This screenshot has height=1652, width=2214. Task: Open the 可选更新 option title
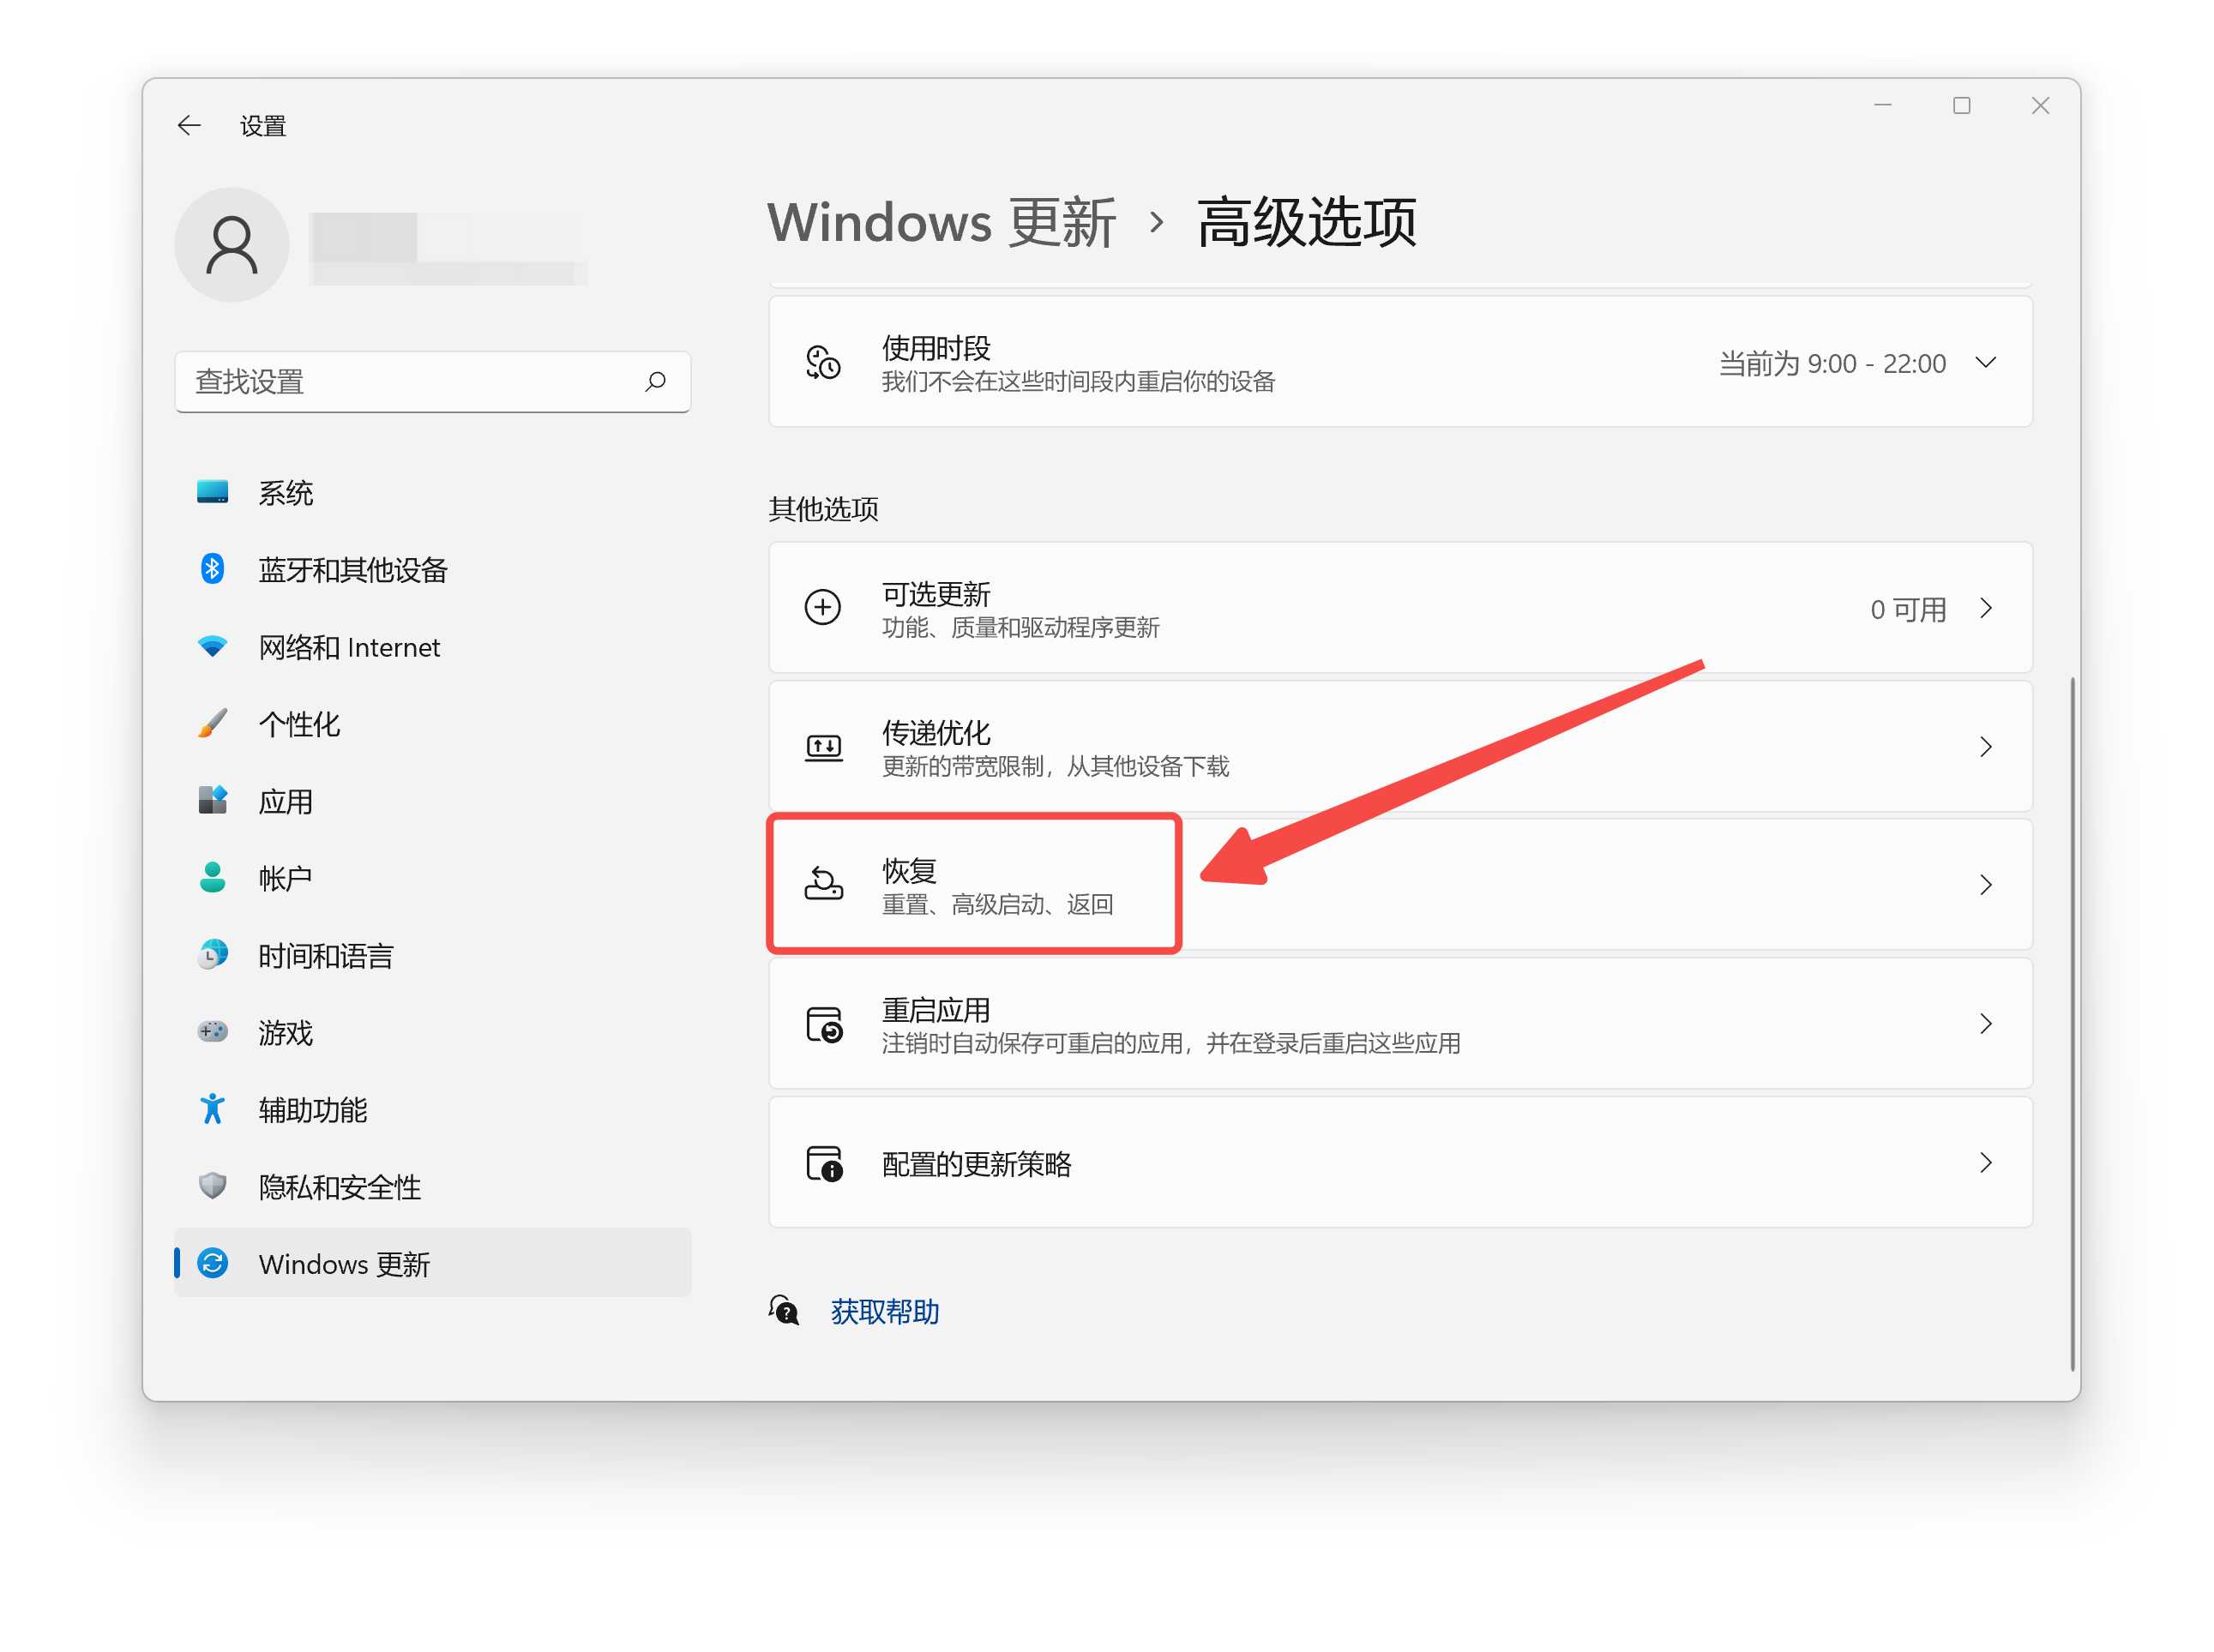[935, 593]
